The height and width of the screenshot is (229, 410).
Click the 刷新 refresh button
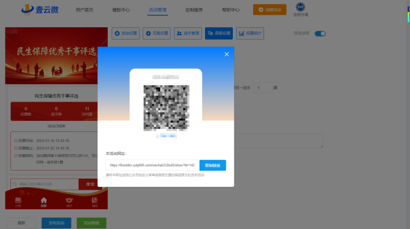coord(21,223)
